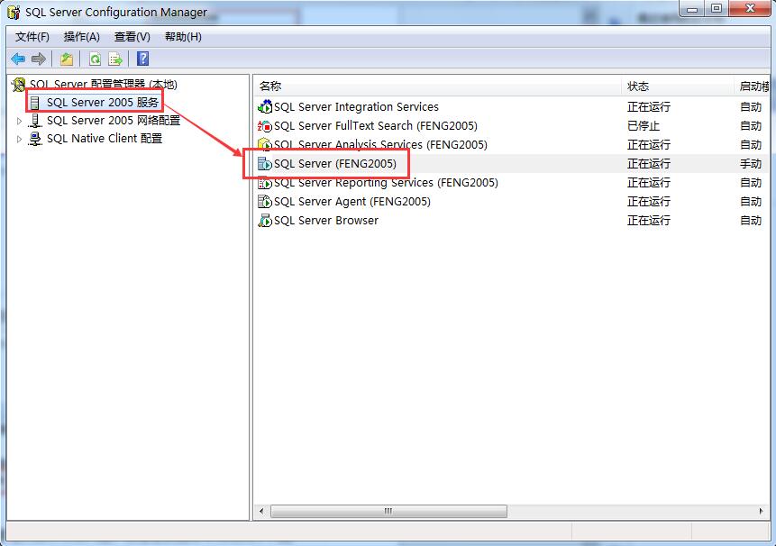Click the horizontal scrollbar thumb

click(389, 511)
